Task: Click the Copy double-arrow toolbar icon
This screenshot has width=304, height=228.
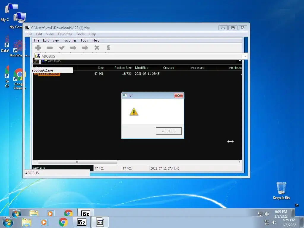Action: (x=73, y=48)
